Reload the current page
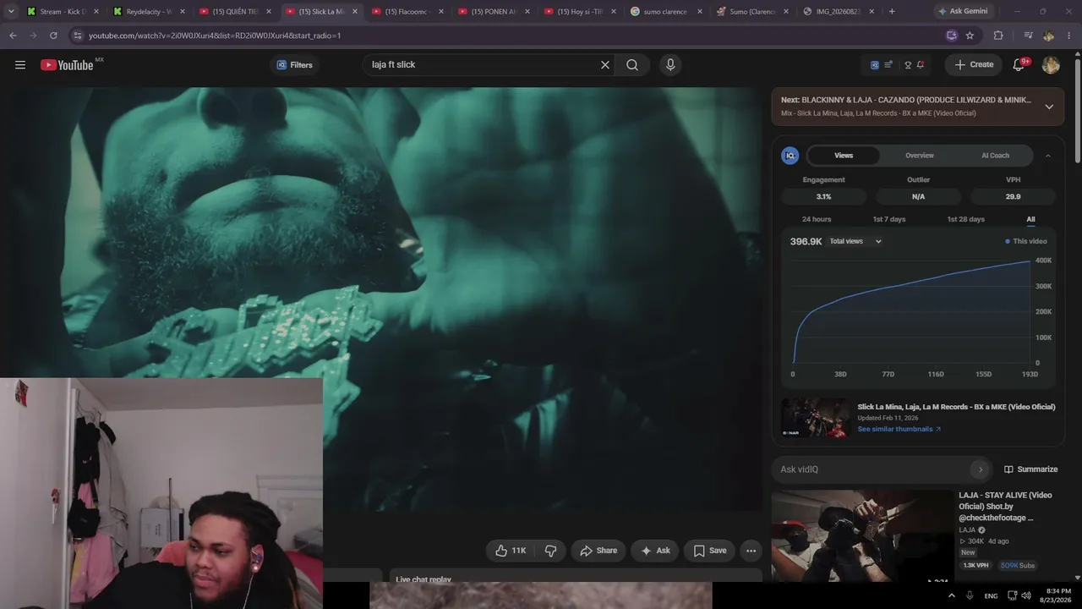The image size is (1082, 609). click(x=53, y=36)
